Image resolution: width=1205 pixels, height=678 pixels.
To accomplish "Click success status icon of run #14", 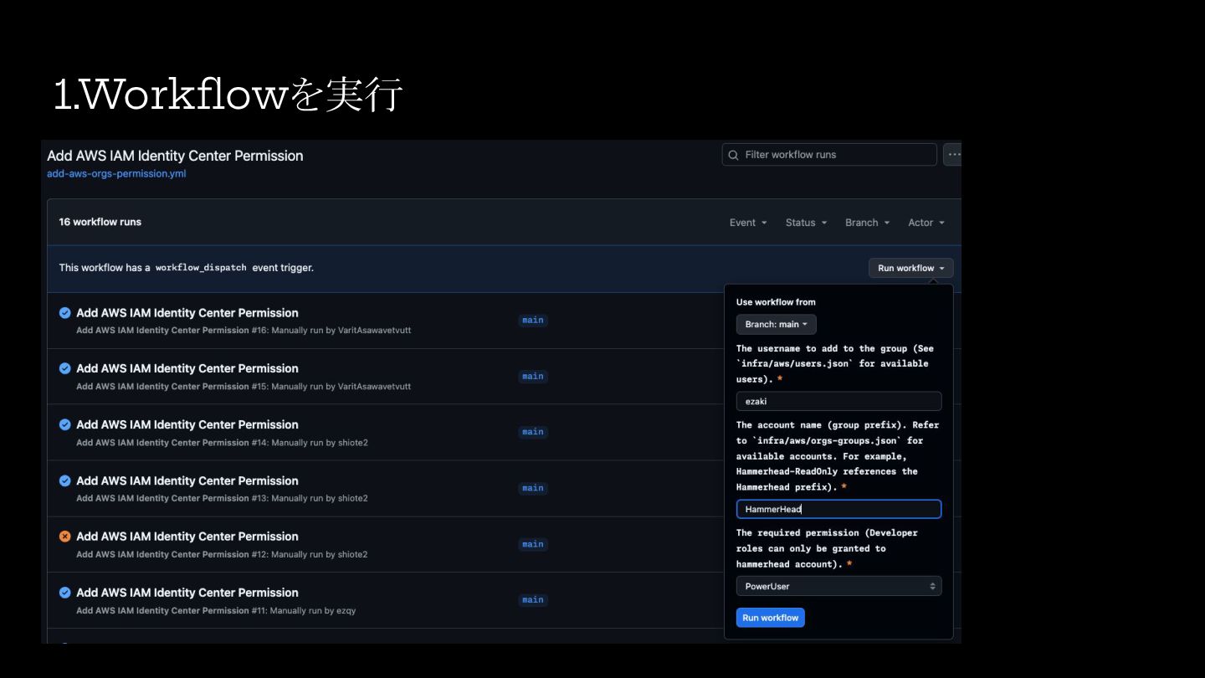I will 64,424.
